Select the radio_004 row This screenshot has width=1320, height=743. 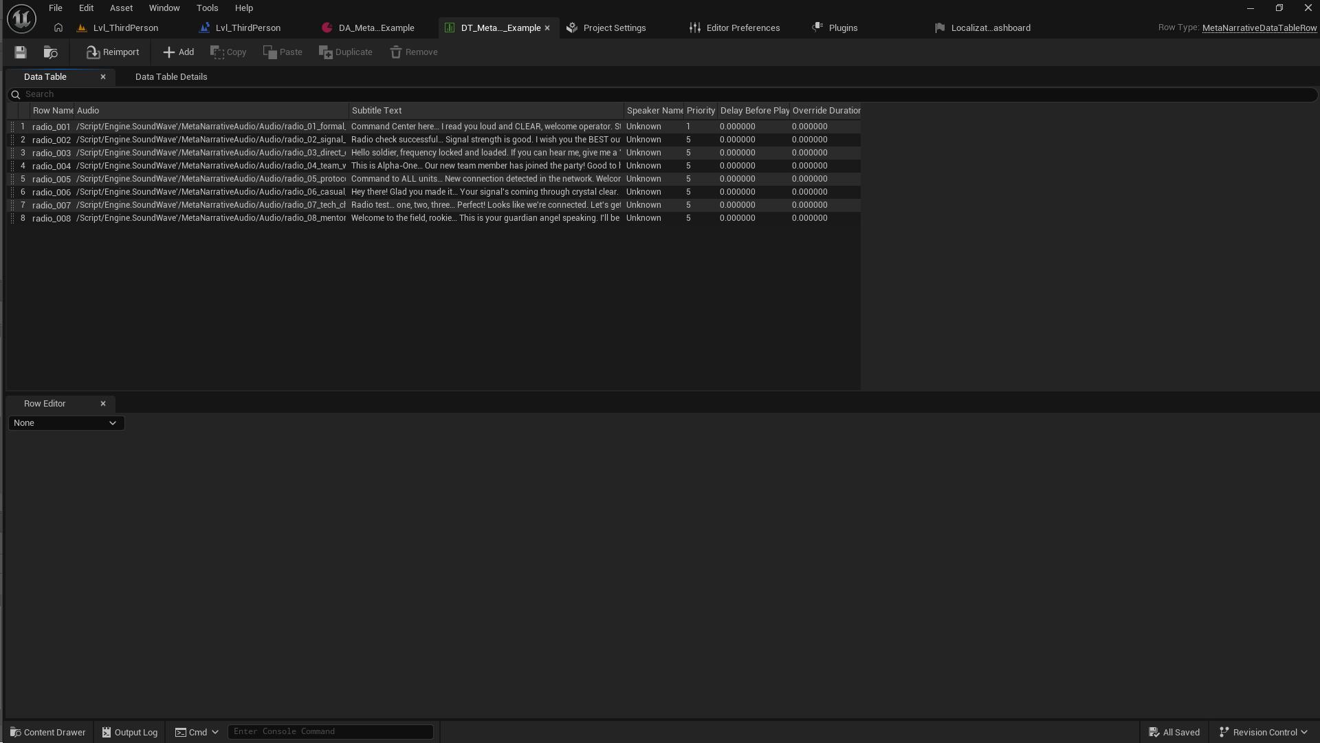coord(52,165)
